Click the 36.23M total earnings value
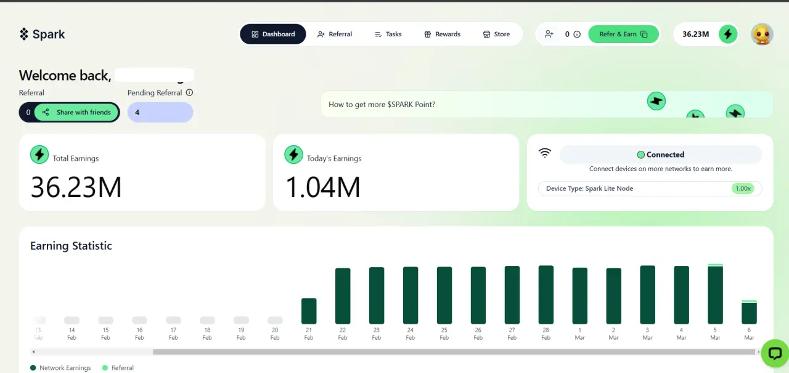This screenshot has height=373, width=789. (x=76, y=187)
